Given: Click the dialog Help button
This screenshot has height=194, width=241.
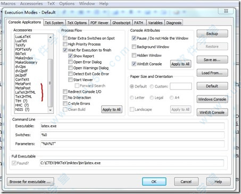Looking at the screenshot, I should tap(218, 182).
